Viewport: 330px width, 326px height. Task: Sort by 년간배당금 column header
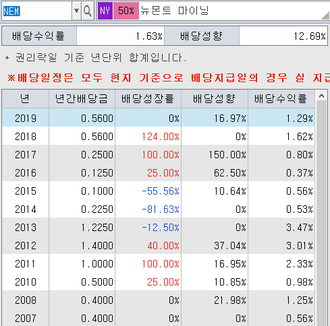(82, 99)
